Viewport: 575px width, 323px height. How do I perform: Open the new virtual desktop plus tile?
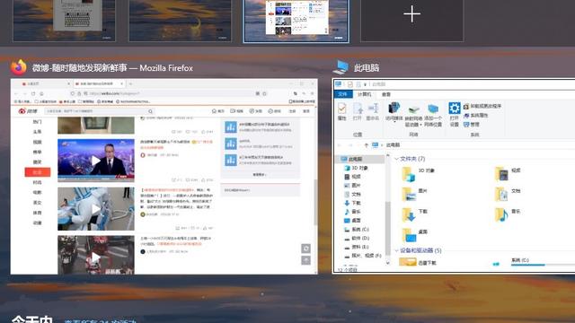[x=411, y=20]
